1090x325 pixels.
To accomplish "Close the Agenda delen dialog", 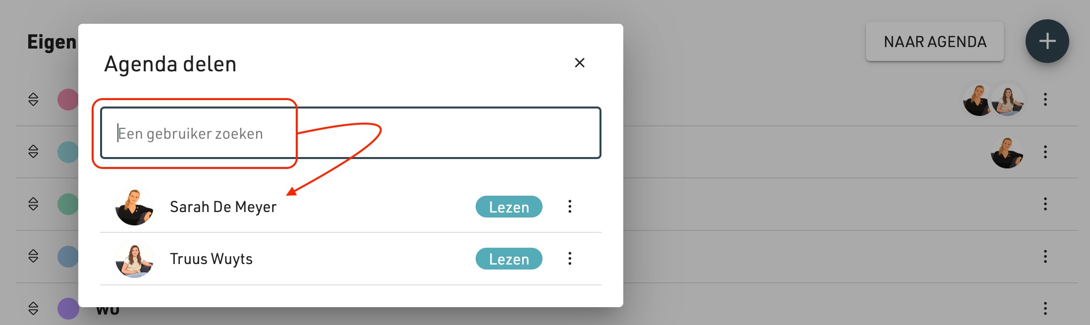I will coord(580,63).
